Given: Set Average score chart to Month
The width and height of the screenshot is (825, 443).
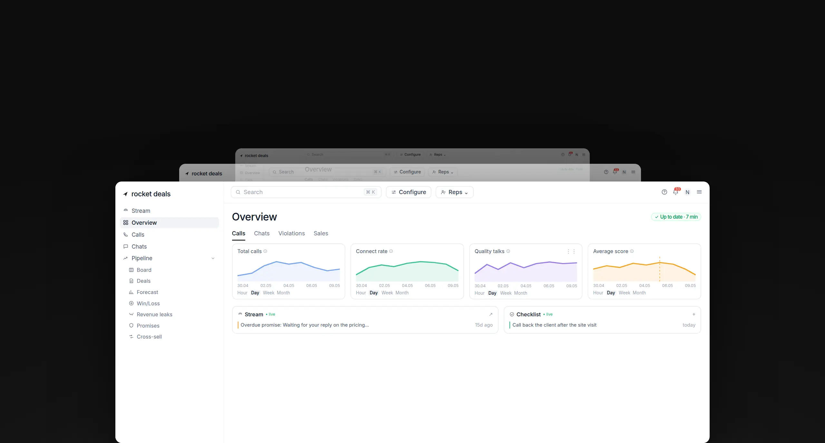Looking at the screenshot, I should pyautogui.click(x=639, y=293).
